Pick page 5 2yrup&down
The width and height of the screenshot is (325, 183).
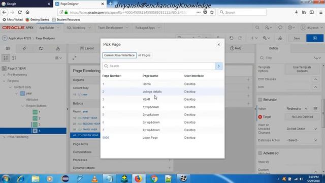(x=162, y=115)
